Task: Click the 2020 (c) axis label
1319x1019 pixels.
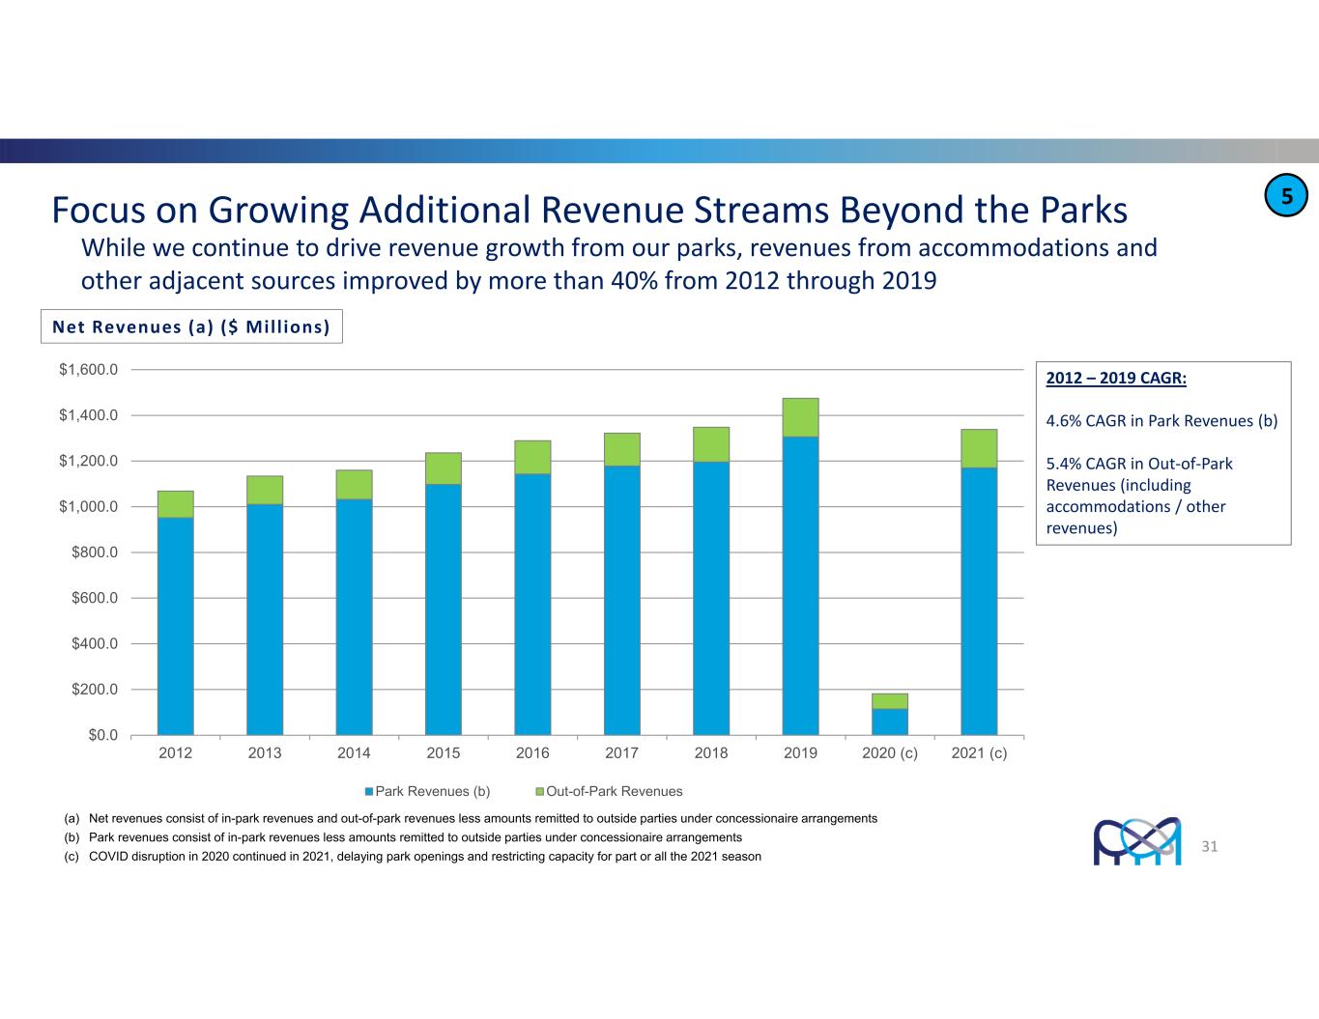Action: pos(889,753)
